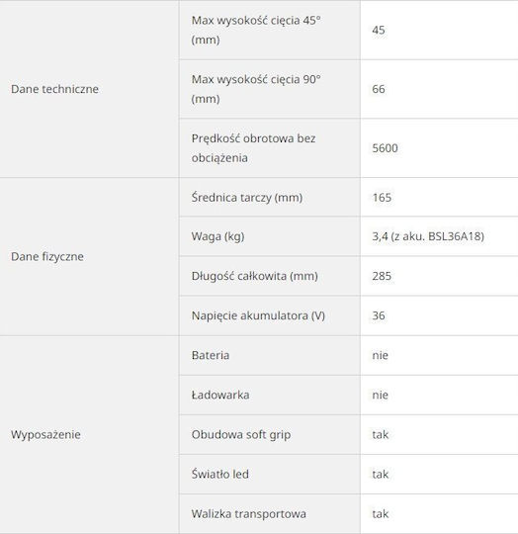Select the value 165

tap(382, 198)
